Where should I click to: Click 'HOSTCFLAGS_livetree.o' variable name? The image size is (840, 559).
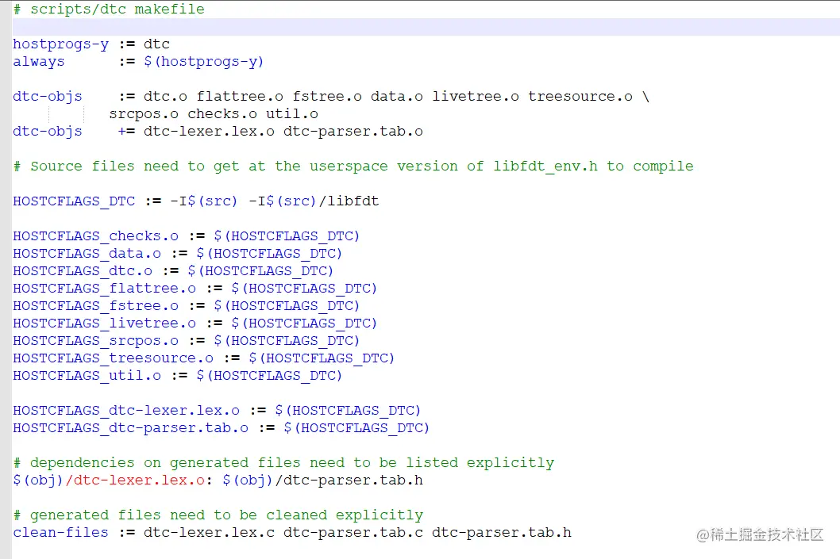[105, 323]
